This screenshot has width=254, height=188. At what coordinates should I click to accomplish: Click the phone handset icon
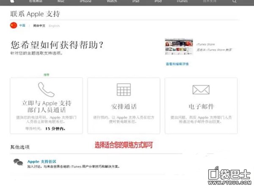(46, 90)
